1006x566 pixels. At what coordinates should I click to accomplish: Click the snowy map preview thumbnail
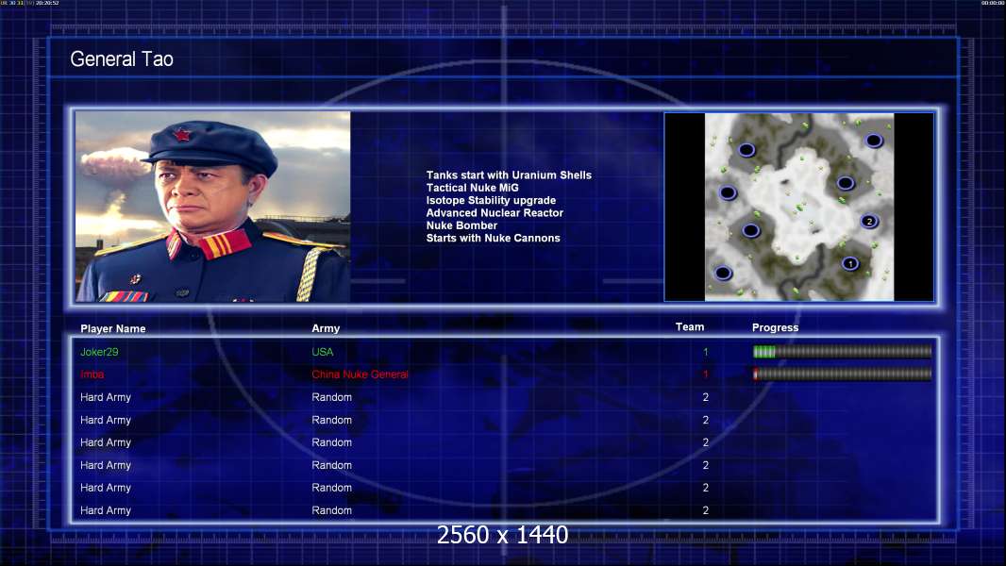coord(798,207)
